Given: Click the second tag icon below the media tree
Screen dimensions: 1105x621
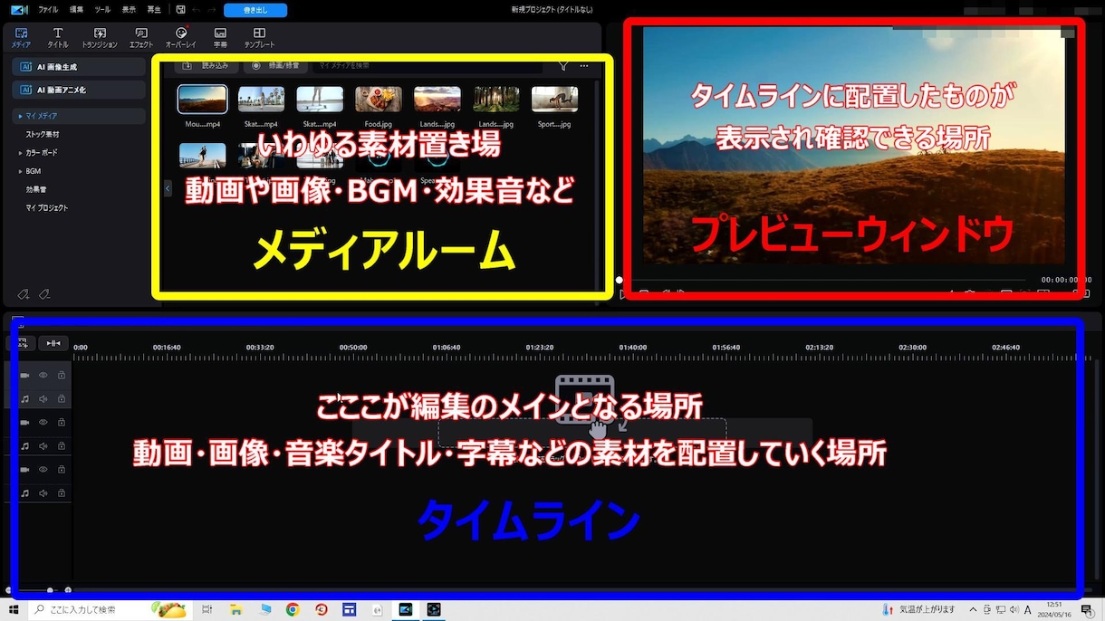Looking at the screenshot, I should click(43, 293).
